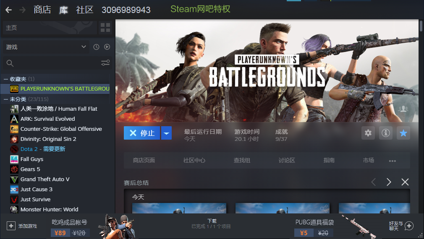Viewport: 424px width, 239px height.
Task: Click the add game plus icon
Action: 11,226
